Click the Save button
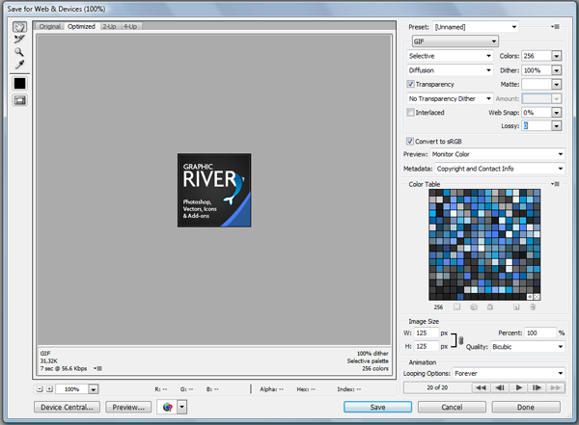This screenshot has width=579, height=425. [x=377, y=407]
